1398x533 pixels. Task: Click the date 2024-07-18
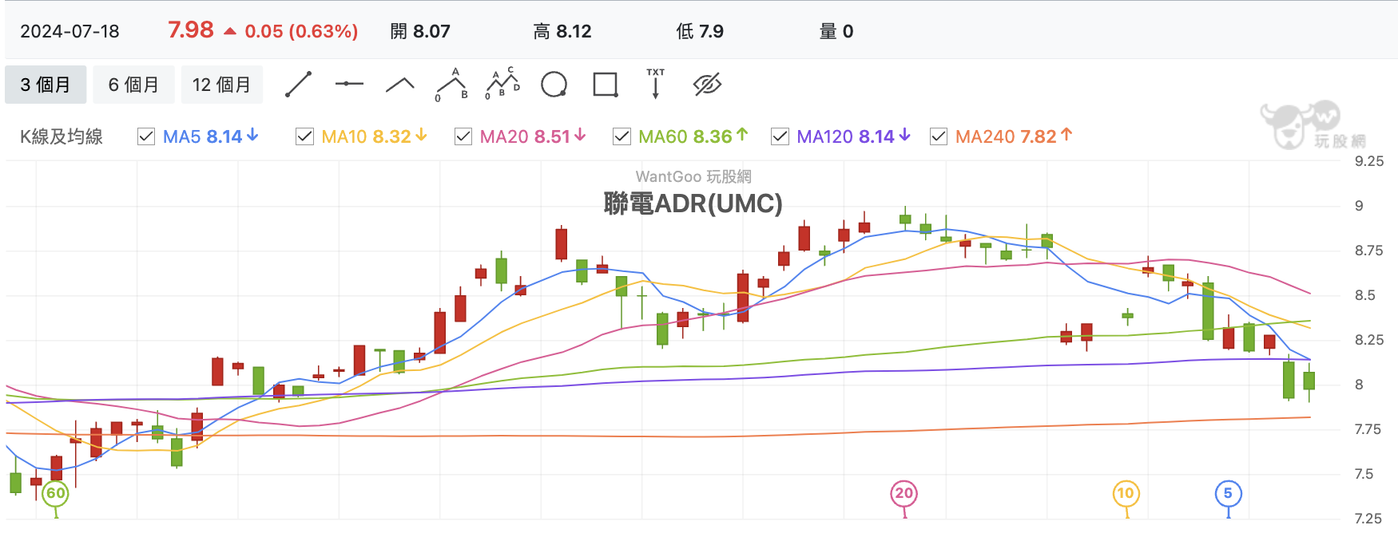coord(70,31)
